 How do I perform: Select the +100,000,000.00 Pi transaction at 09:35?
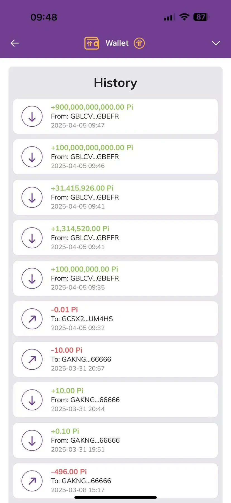pos(116,278)
